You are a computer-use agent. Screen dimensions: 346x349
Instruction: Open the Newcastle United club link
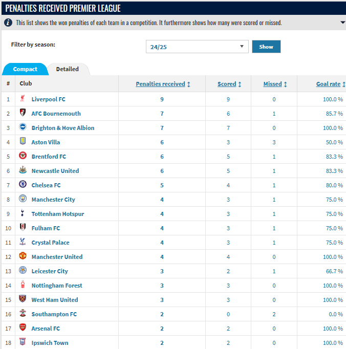click(x=55, y=171)
